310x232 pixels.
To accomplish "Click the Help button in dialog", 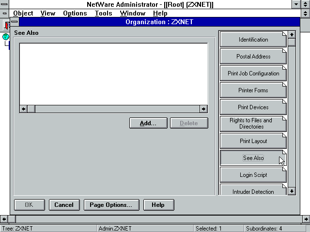I will [158, 205].
